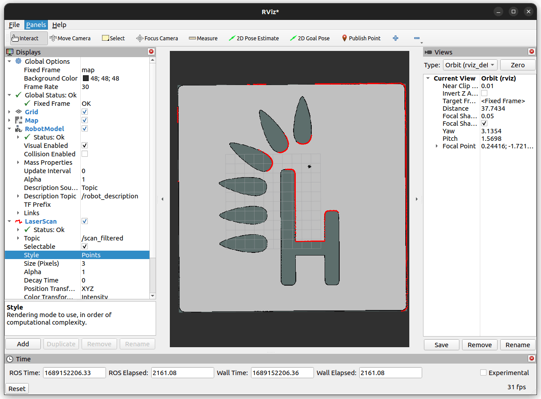541x399 pixels.
Task: Expand the Grid display node
Action: pyautogui.click(x=9, y=112)
